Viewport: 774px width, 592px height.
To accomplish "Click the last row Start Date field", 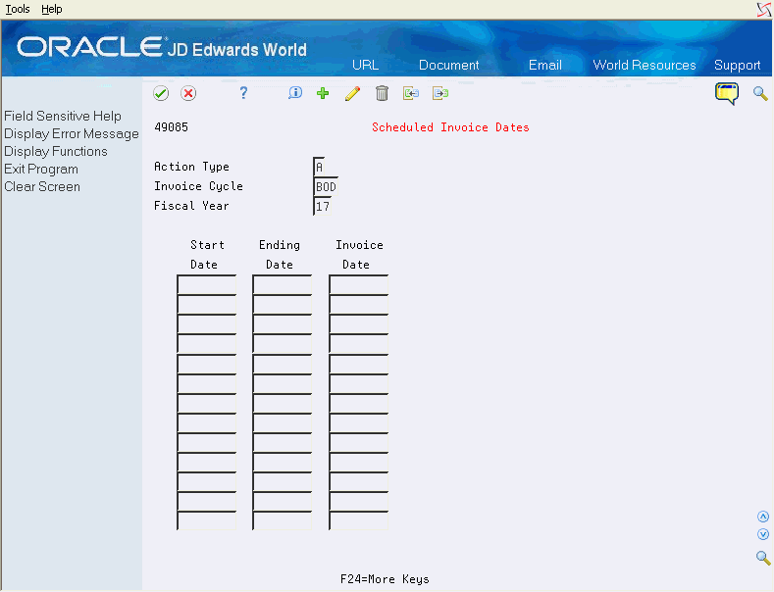I will [207, 520].
